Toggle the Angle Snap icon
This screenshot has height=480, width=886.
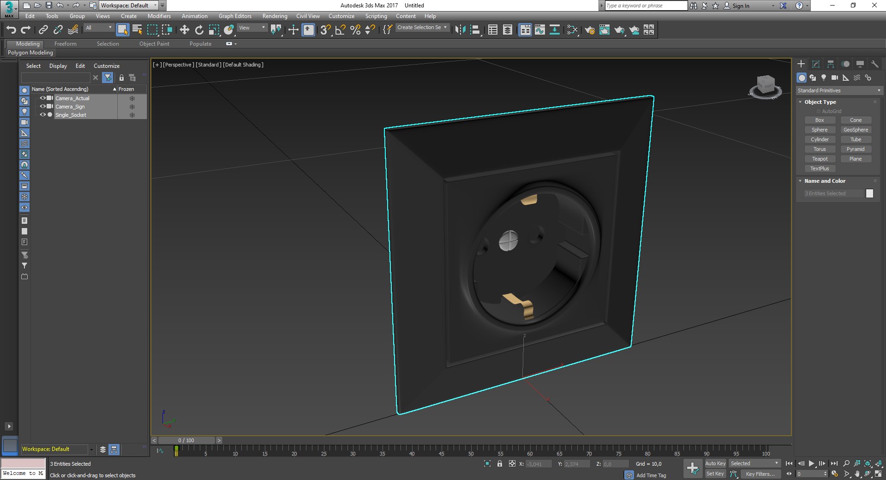(x=340, y=30)
